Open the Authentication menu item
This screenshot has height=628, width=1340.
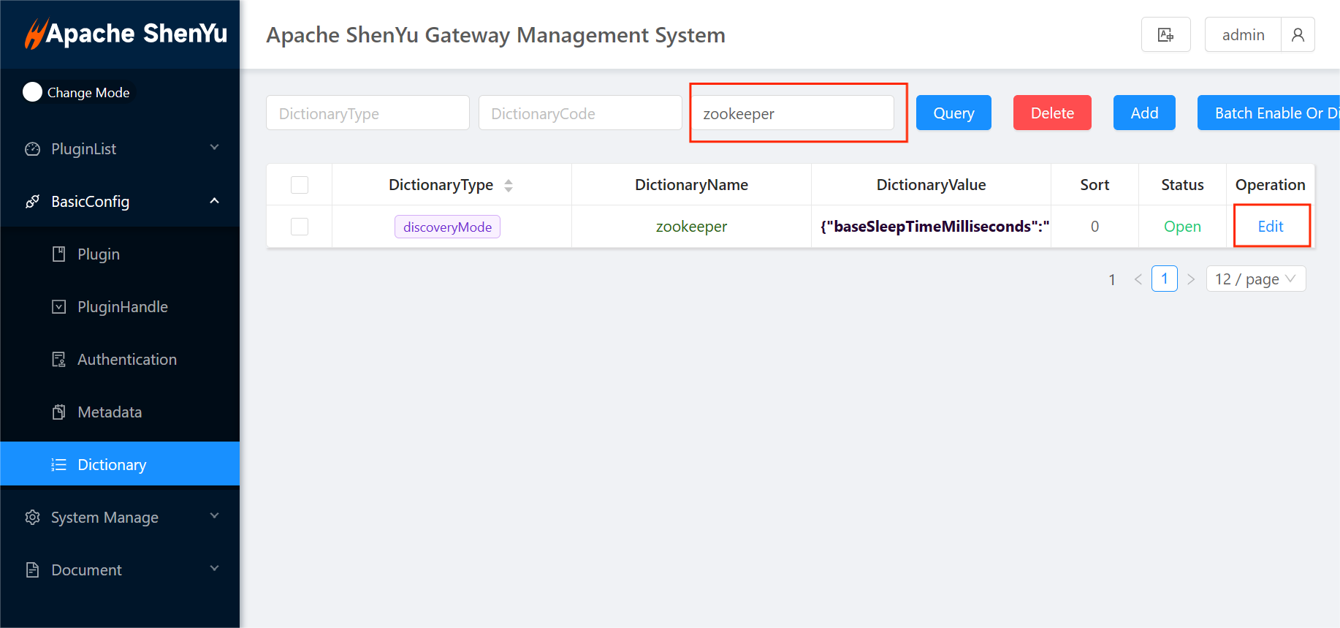click(x=126, y=360)
